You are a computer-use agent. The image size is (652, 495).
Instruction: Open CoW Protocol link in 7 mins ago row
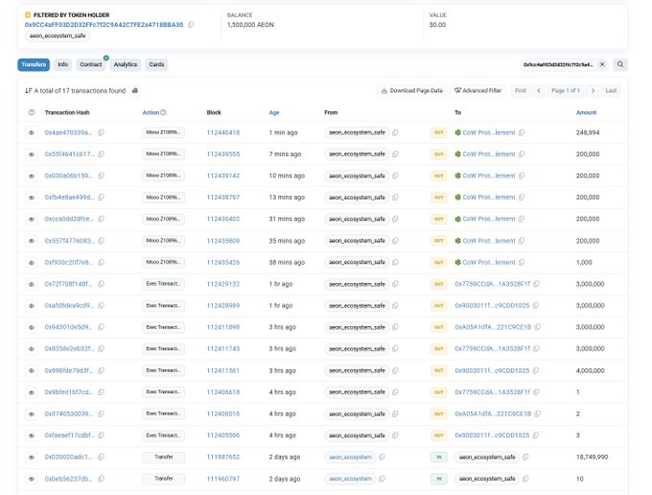489,153
